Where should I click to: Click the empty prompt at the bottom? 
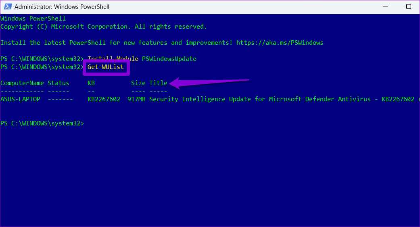(x=42, y=123)
